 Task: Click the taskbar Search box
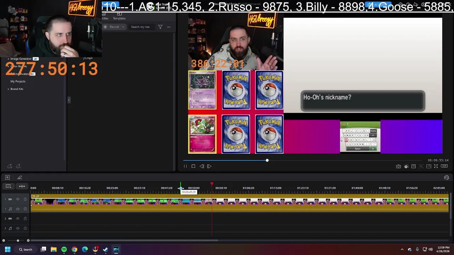(x=26, y=249)
